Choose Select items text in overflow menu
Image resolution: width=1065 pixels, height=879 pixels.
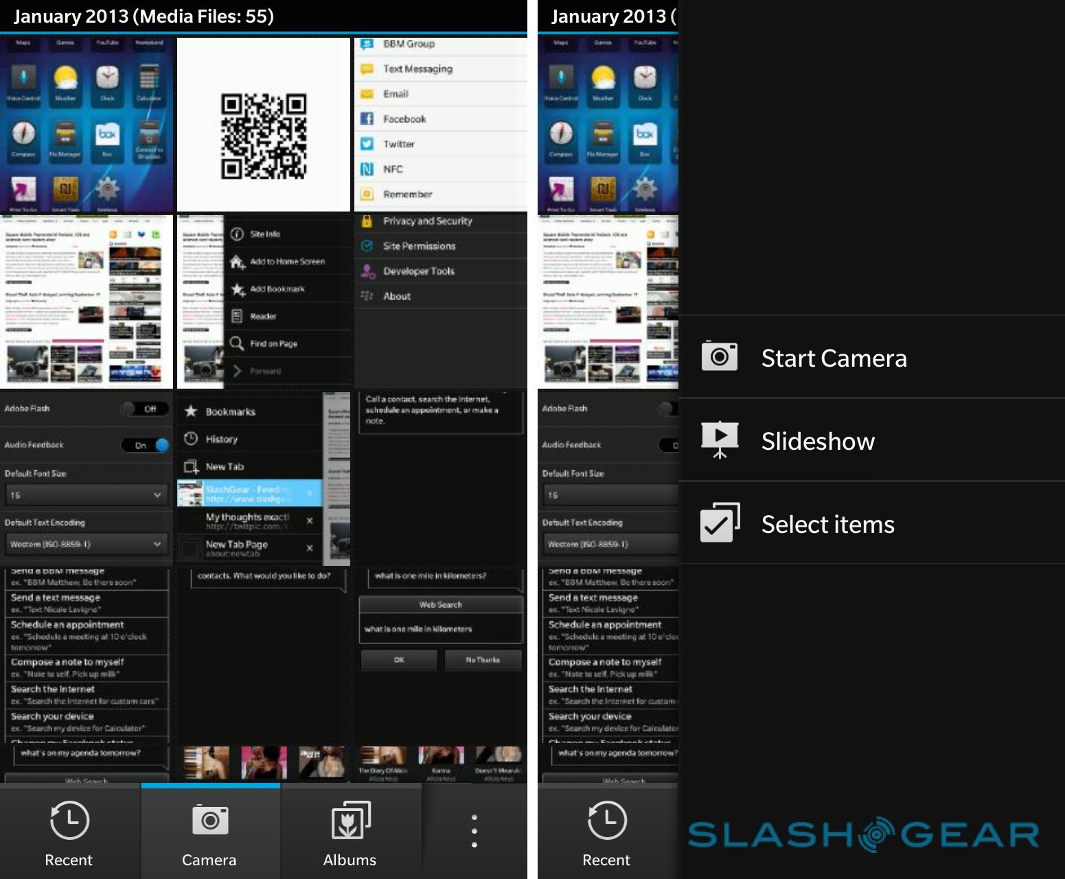point(827,524)
